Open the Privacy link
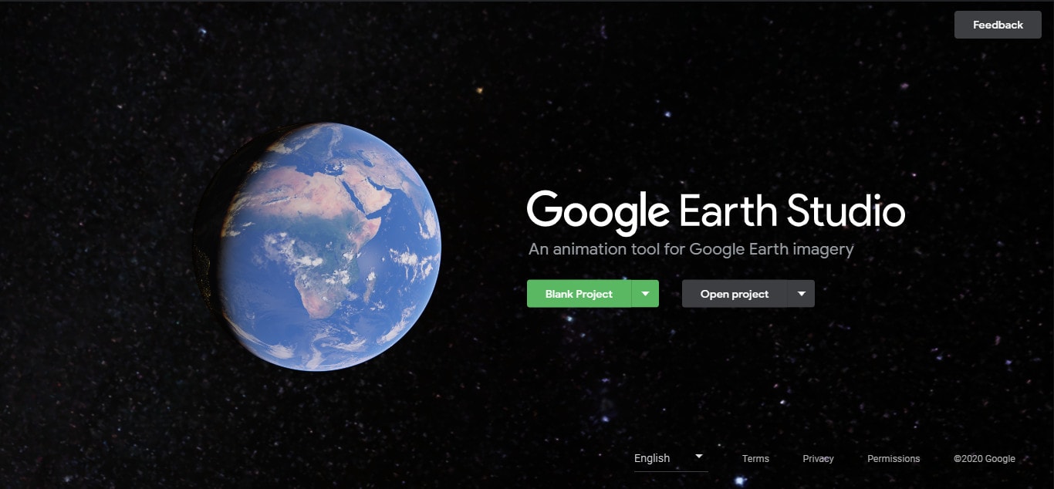Screen dimensions: 1054x489 point(818,458)
